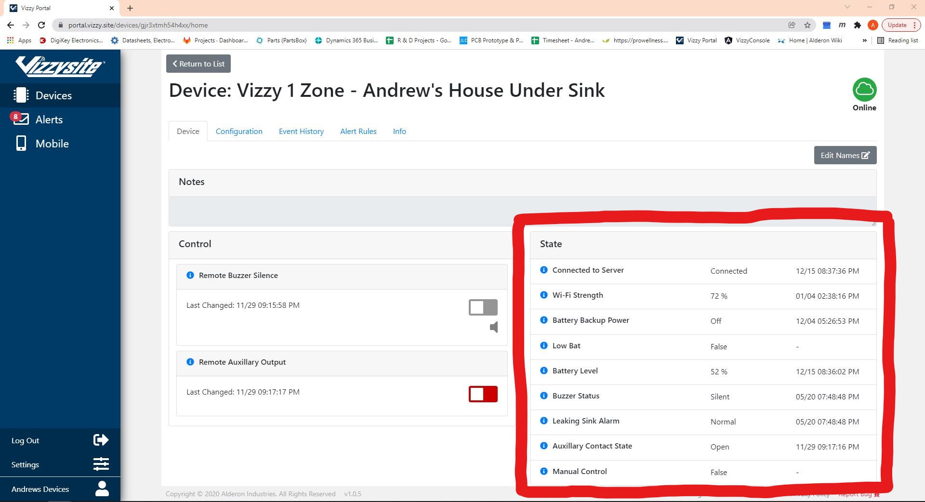Click info icon for Remote Auxillary Output

(x=190, y=362)
